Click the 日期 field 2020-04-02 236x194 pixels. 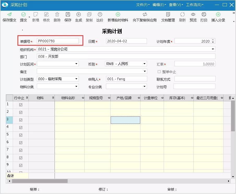[126, 41]
